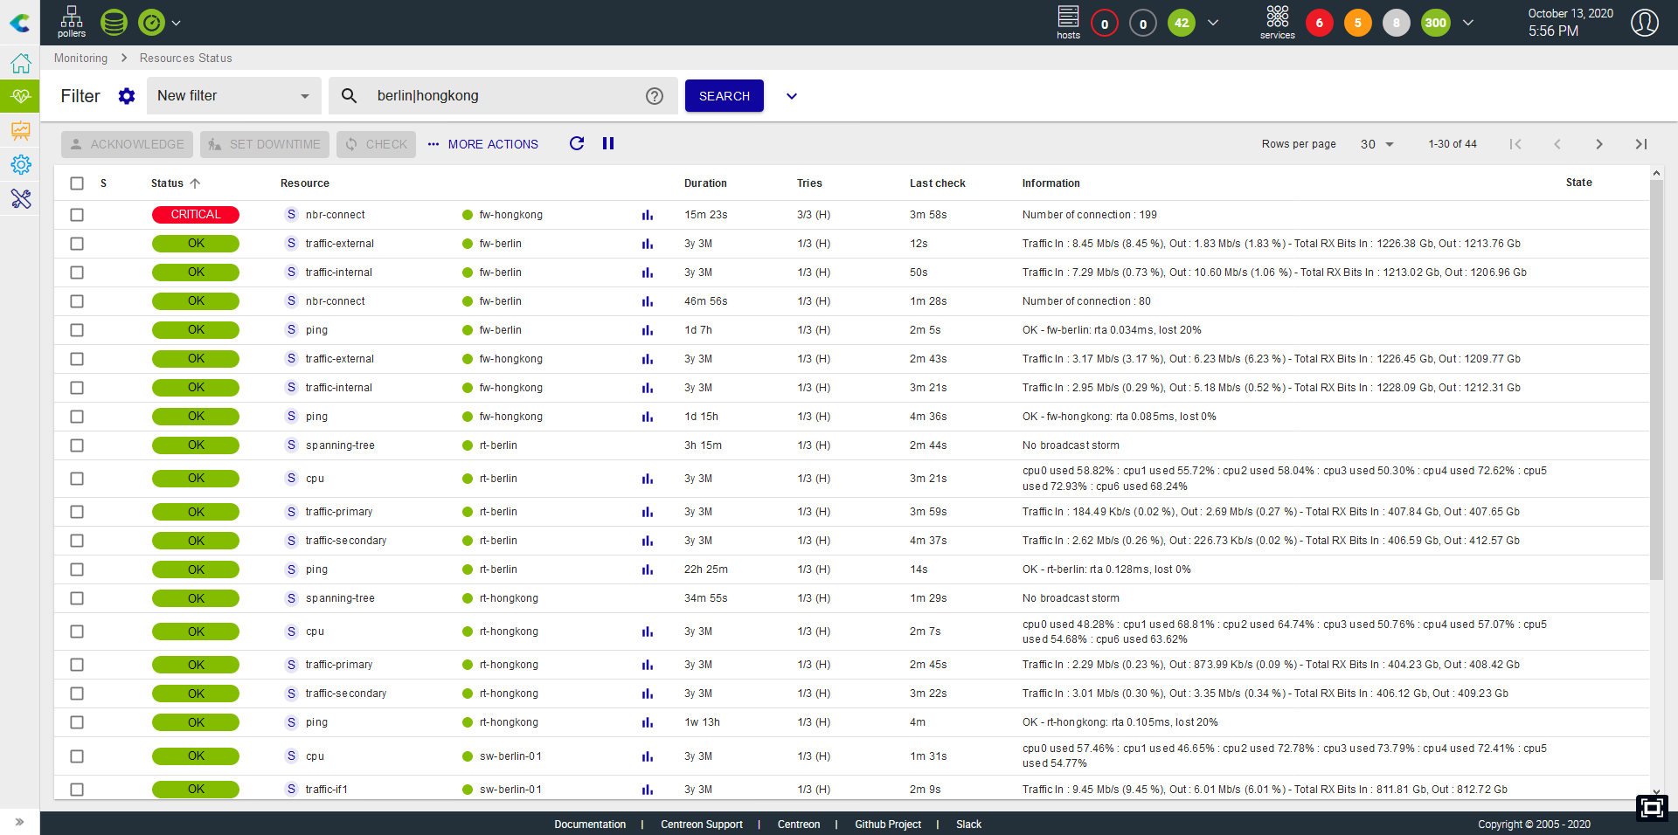This screenshot has height=835, width=1678.
Task: Select the traffic-internal fw-berlin row checkbox
Action: tap(77, 273)
